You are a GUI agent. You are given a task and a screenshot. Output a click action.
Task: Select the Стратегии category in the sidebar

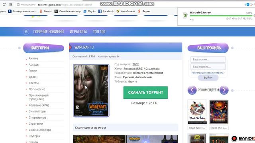tap(36, 124)
